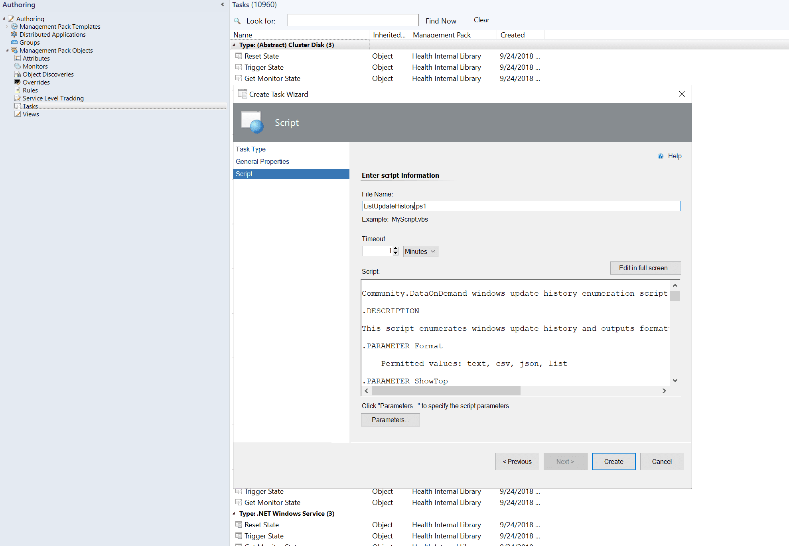Viewport: 789px width, 546px height.
Task: Click the Create button
Action: 613,462
